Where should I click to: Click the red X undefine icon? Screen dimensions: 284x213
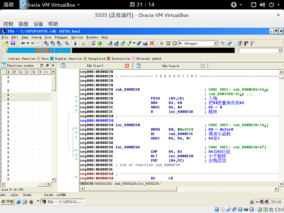152,43
